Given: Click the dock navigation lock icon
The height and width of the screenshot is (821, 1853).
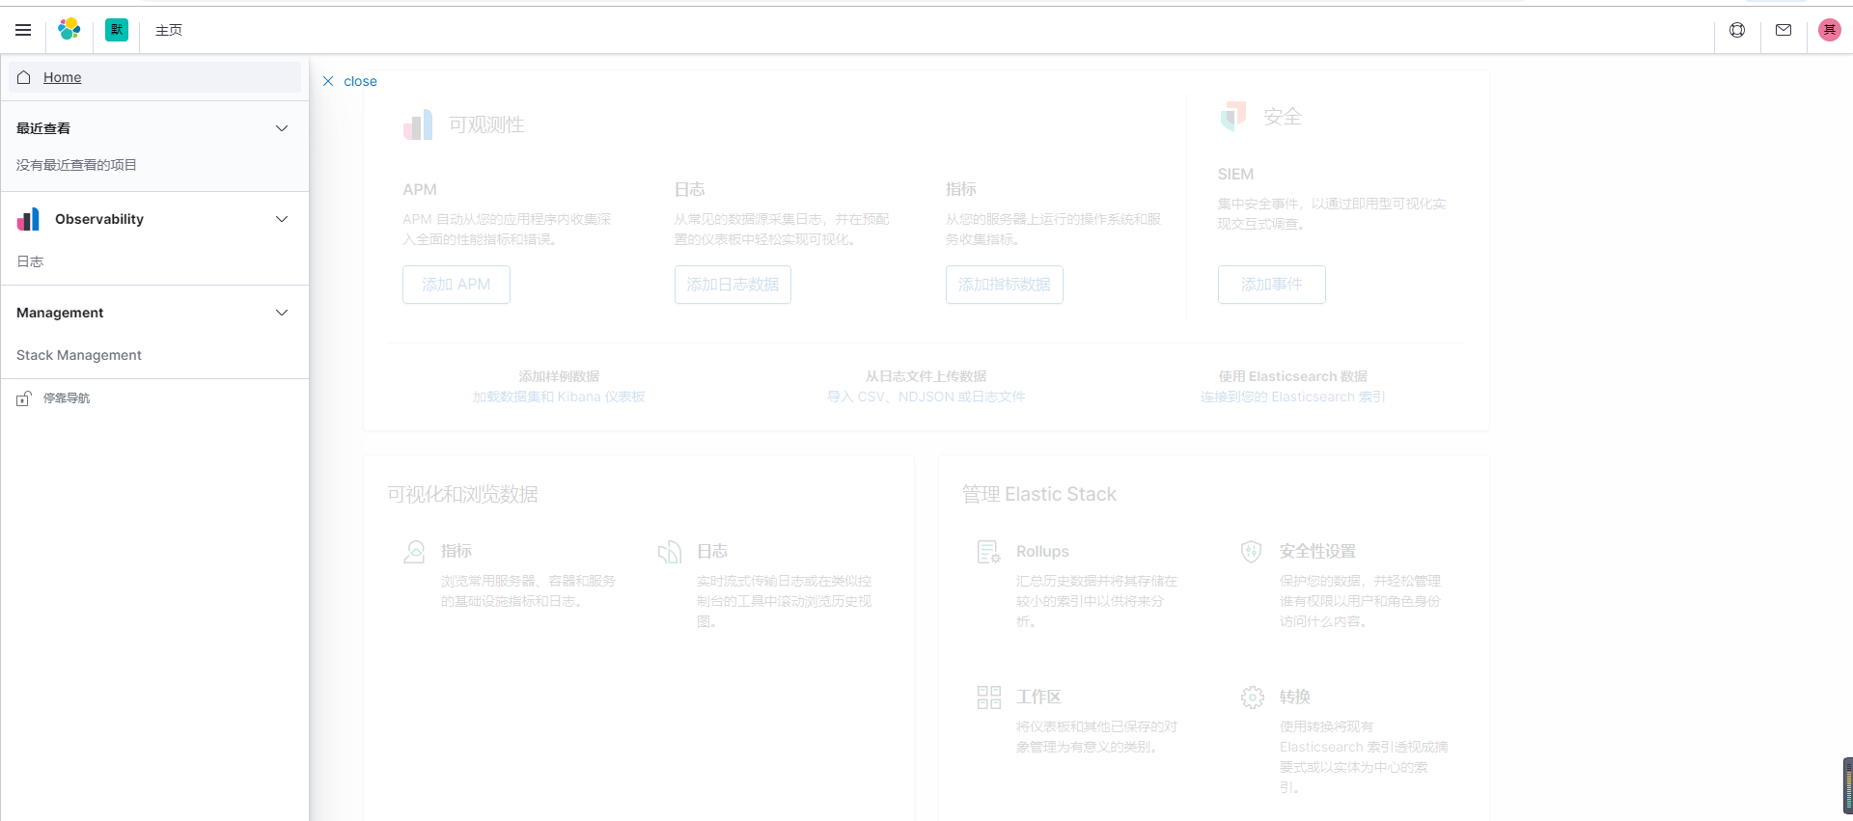Looking at the screenshot, I should (23, 398).
